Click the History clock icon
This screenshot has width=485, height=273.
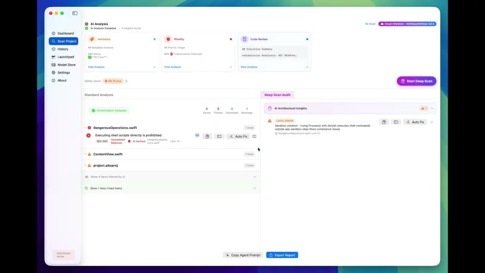53,49
